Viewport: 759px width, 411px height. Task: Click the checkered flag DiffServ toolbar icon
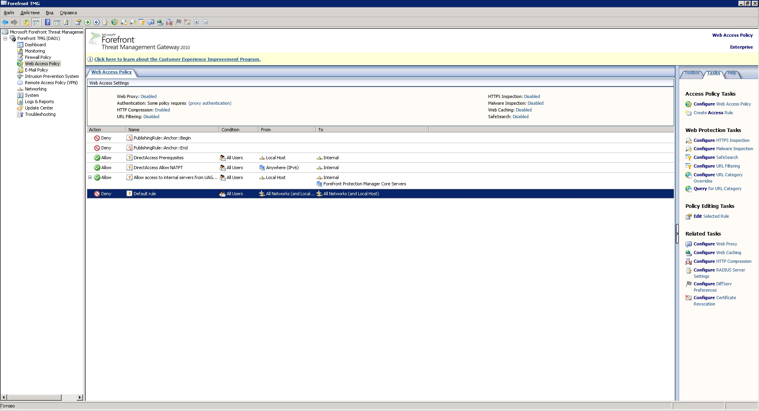tap(178, 22)
